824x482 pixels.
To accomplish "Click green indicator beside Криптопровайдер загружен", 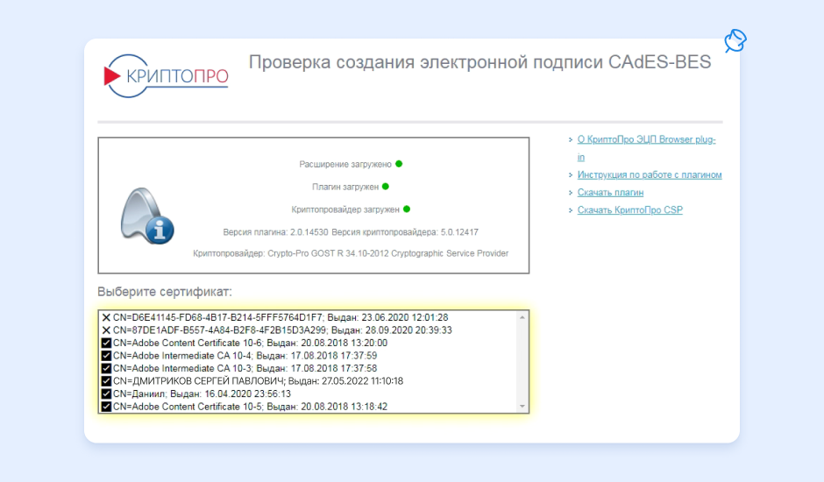I will click(x=407, y=209).
